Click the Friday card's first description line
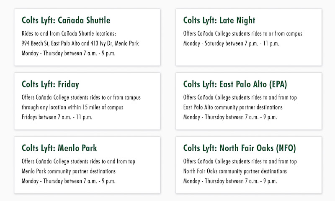The image size is (335, 201). (81, 97)
